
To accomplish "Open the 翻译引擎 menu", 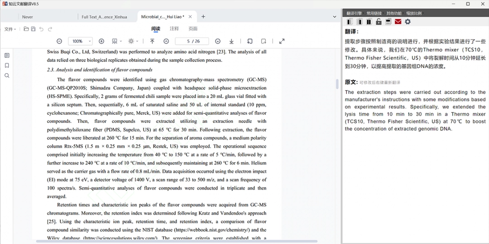I will coord(354,14).
